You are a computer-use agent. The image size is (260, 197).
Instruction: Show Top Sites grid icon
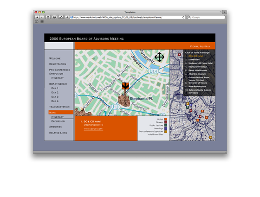point(42,21)
